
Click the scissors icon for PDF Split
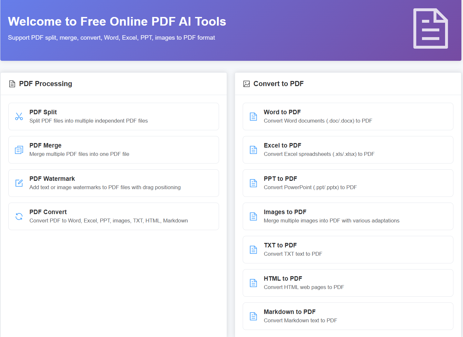click(x=19, y=116)
